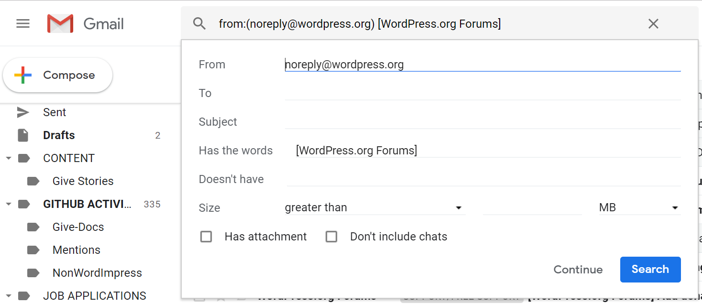Click the Compose button
The width and height of the screenshot is (702, 304).
coord(58,75)
